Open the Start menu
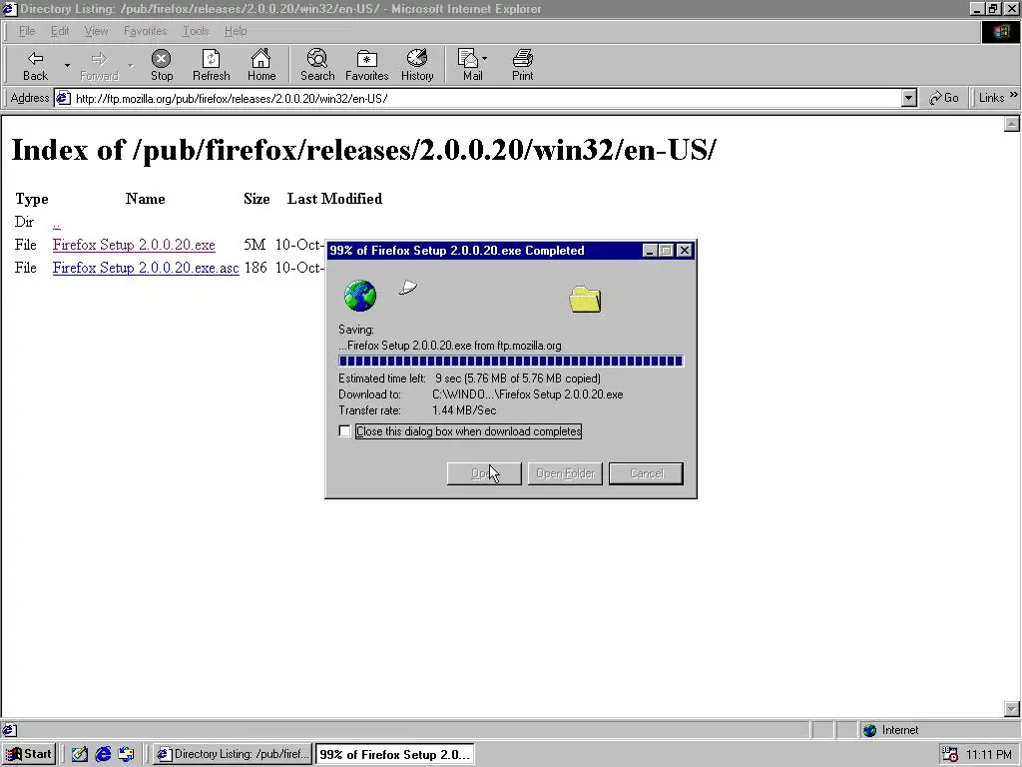Screen dimensions: 1022x767 pyautogui.click(x=29, y=754)
